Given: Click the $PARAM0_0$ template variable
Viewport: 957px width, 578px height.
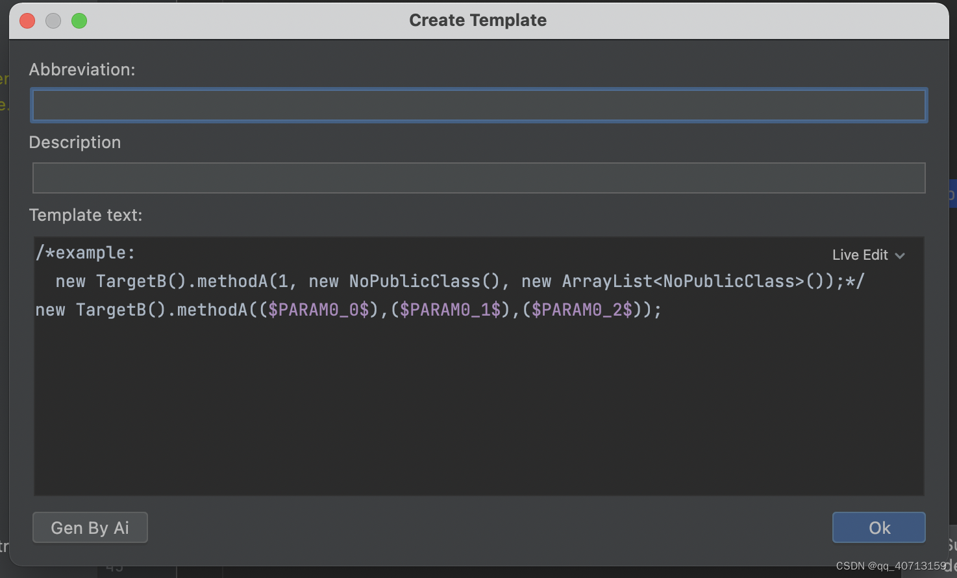Looking at the screenshot, I should pos(319,310).
